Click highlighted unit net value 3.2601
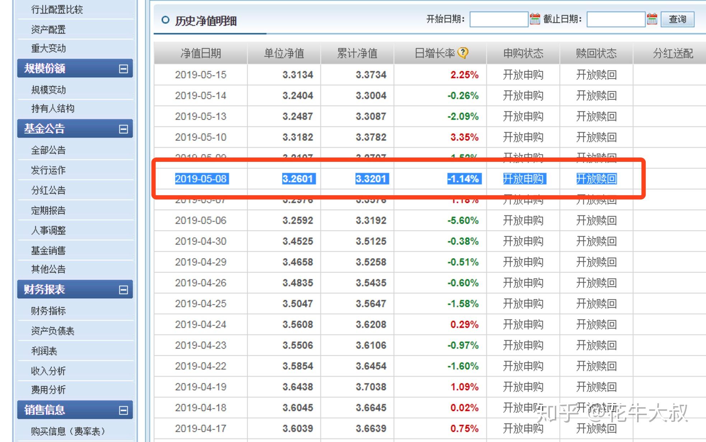 pyautogui.click(x=299, y=179)
